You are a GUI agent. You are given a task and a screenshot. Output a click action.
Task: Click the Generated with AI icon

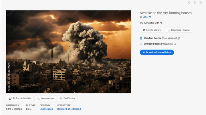[x=141, y=23]
